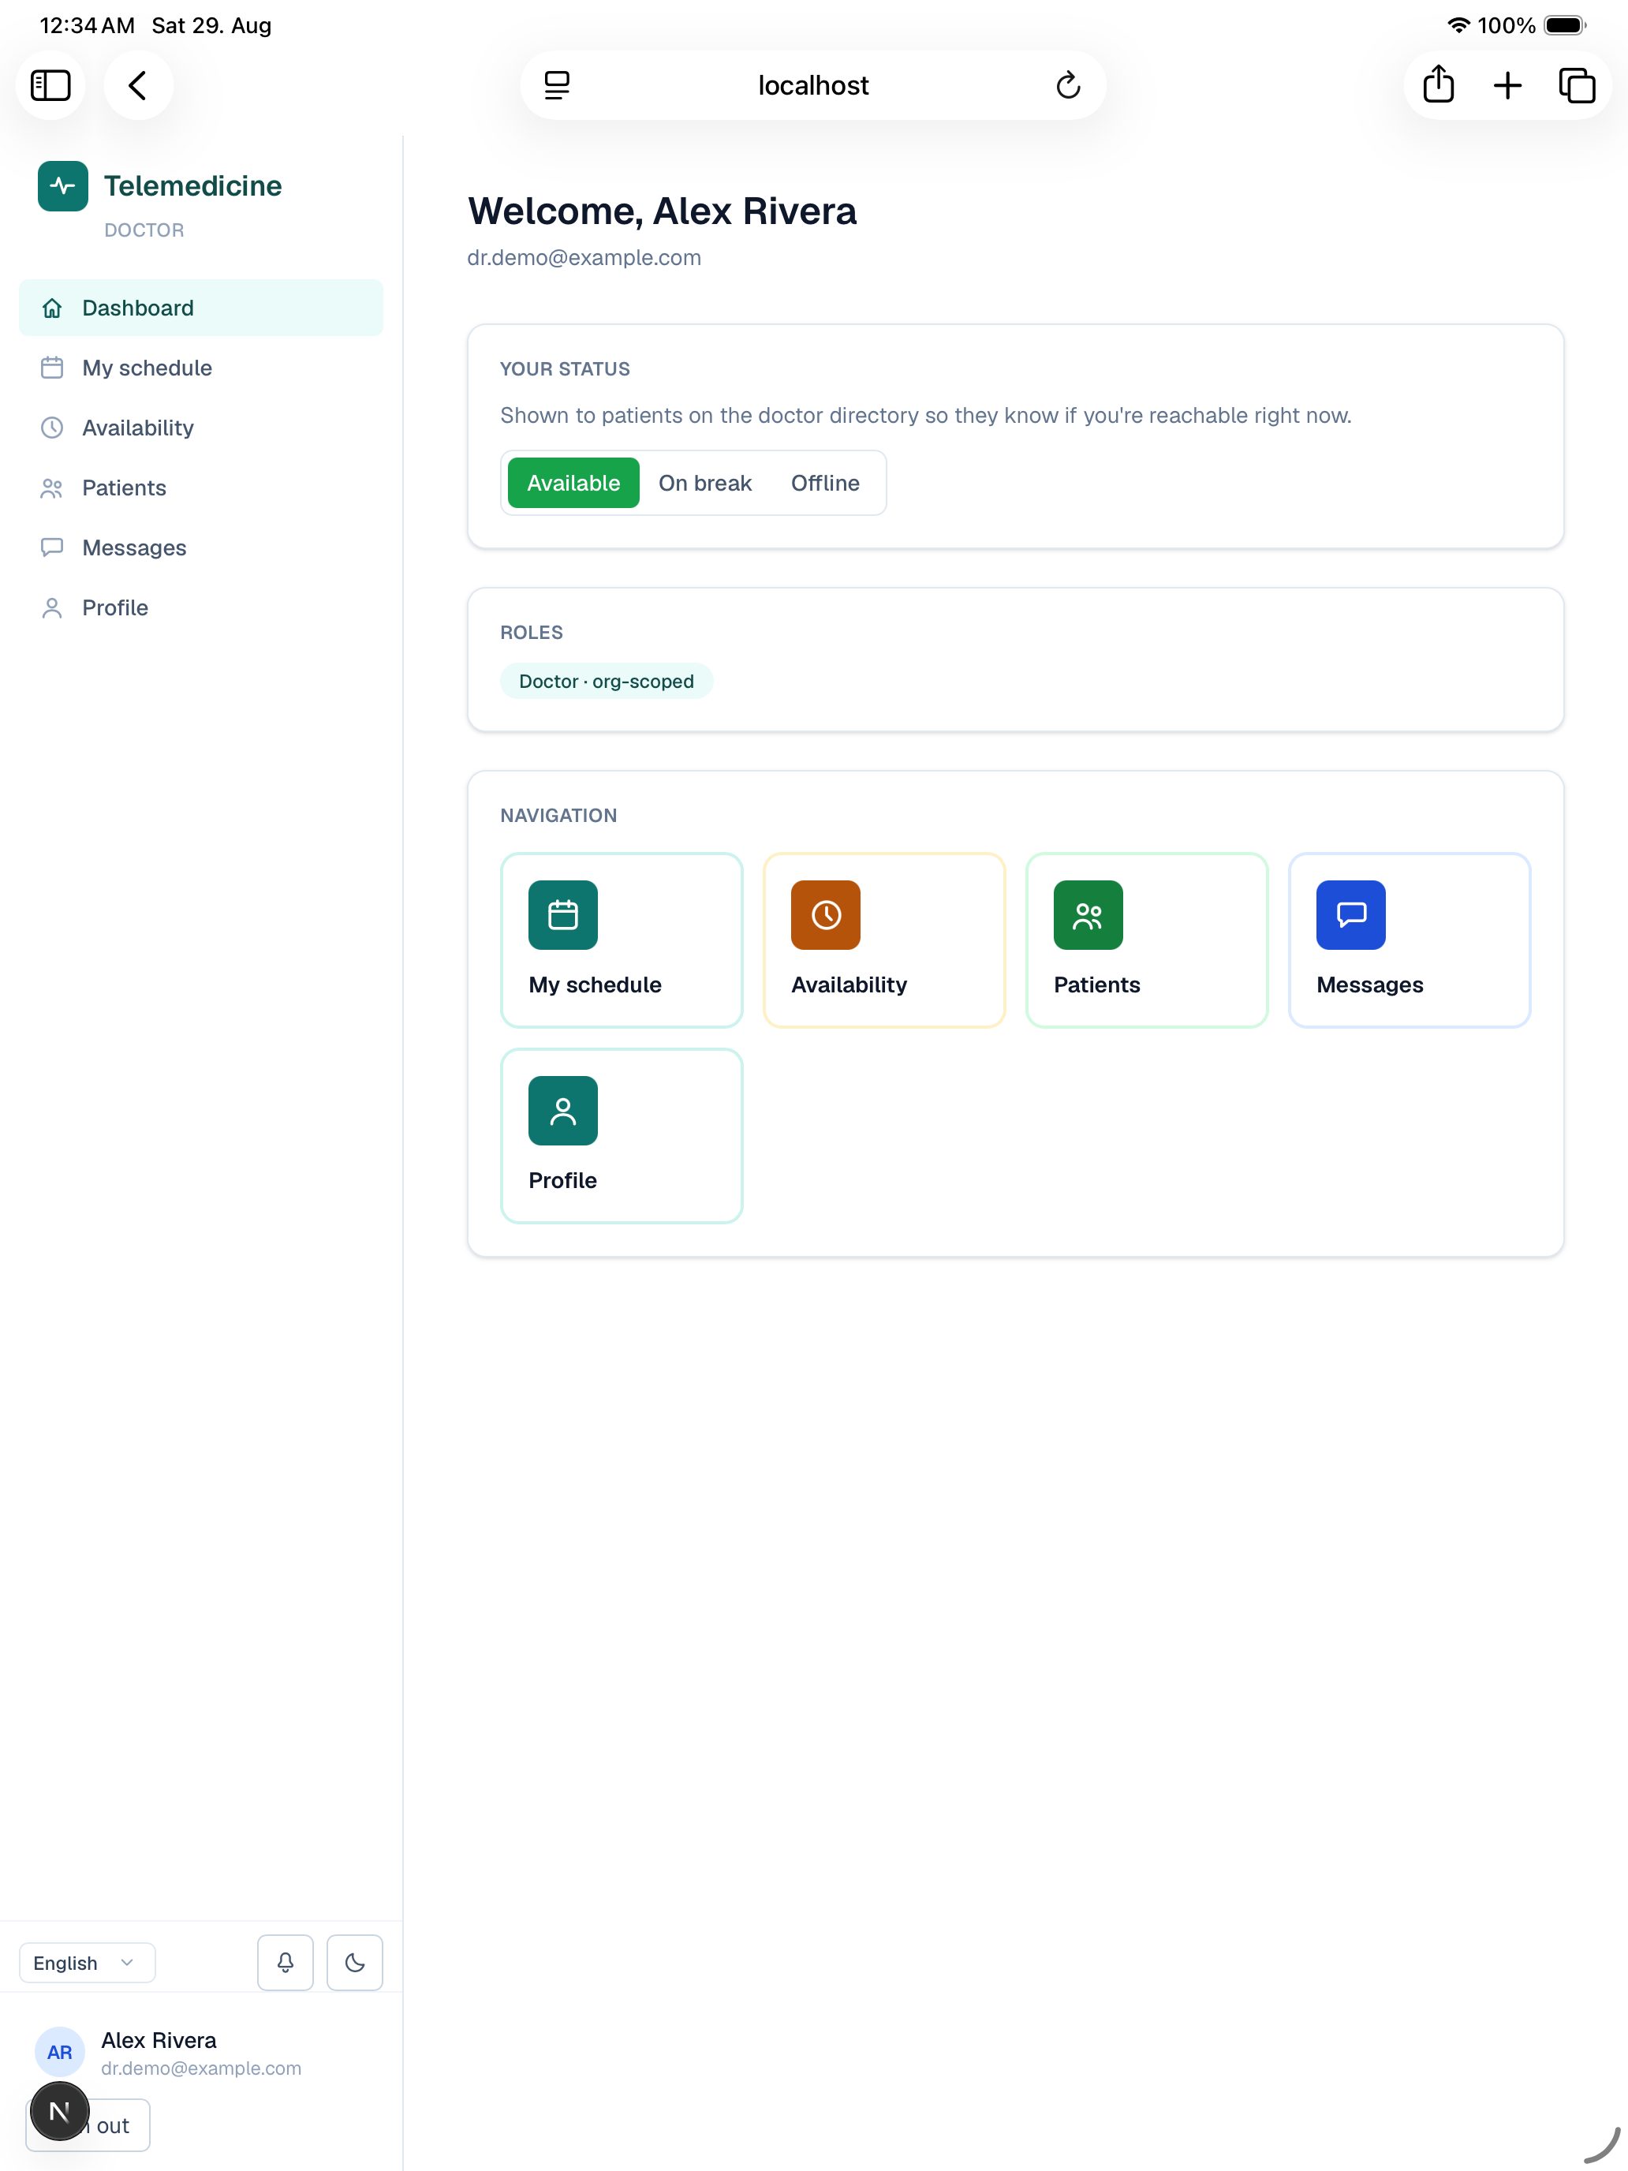Viewport: 1628px width, 2171px height.
Task: Open the page settings icon in address bar
Action: click(x=556, y=85)
